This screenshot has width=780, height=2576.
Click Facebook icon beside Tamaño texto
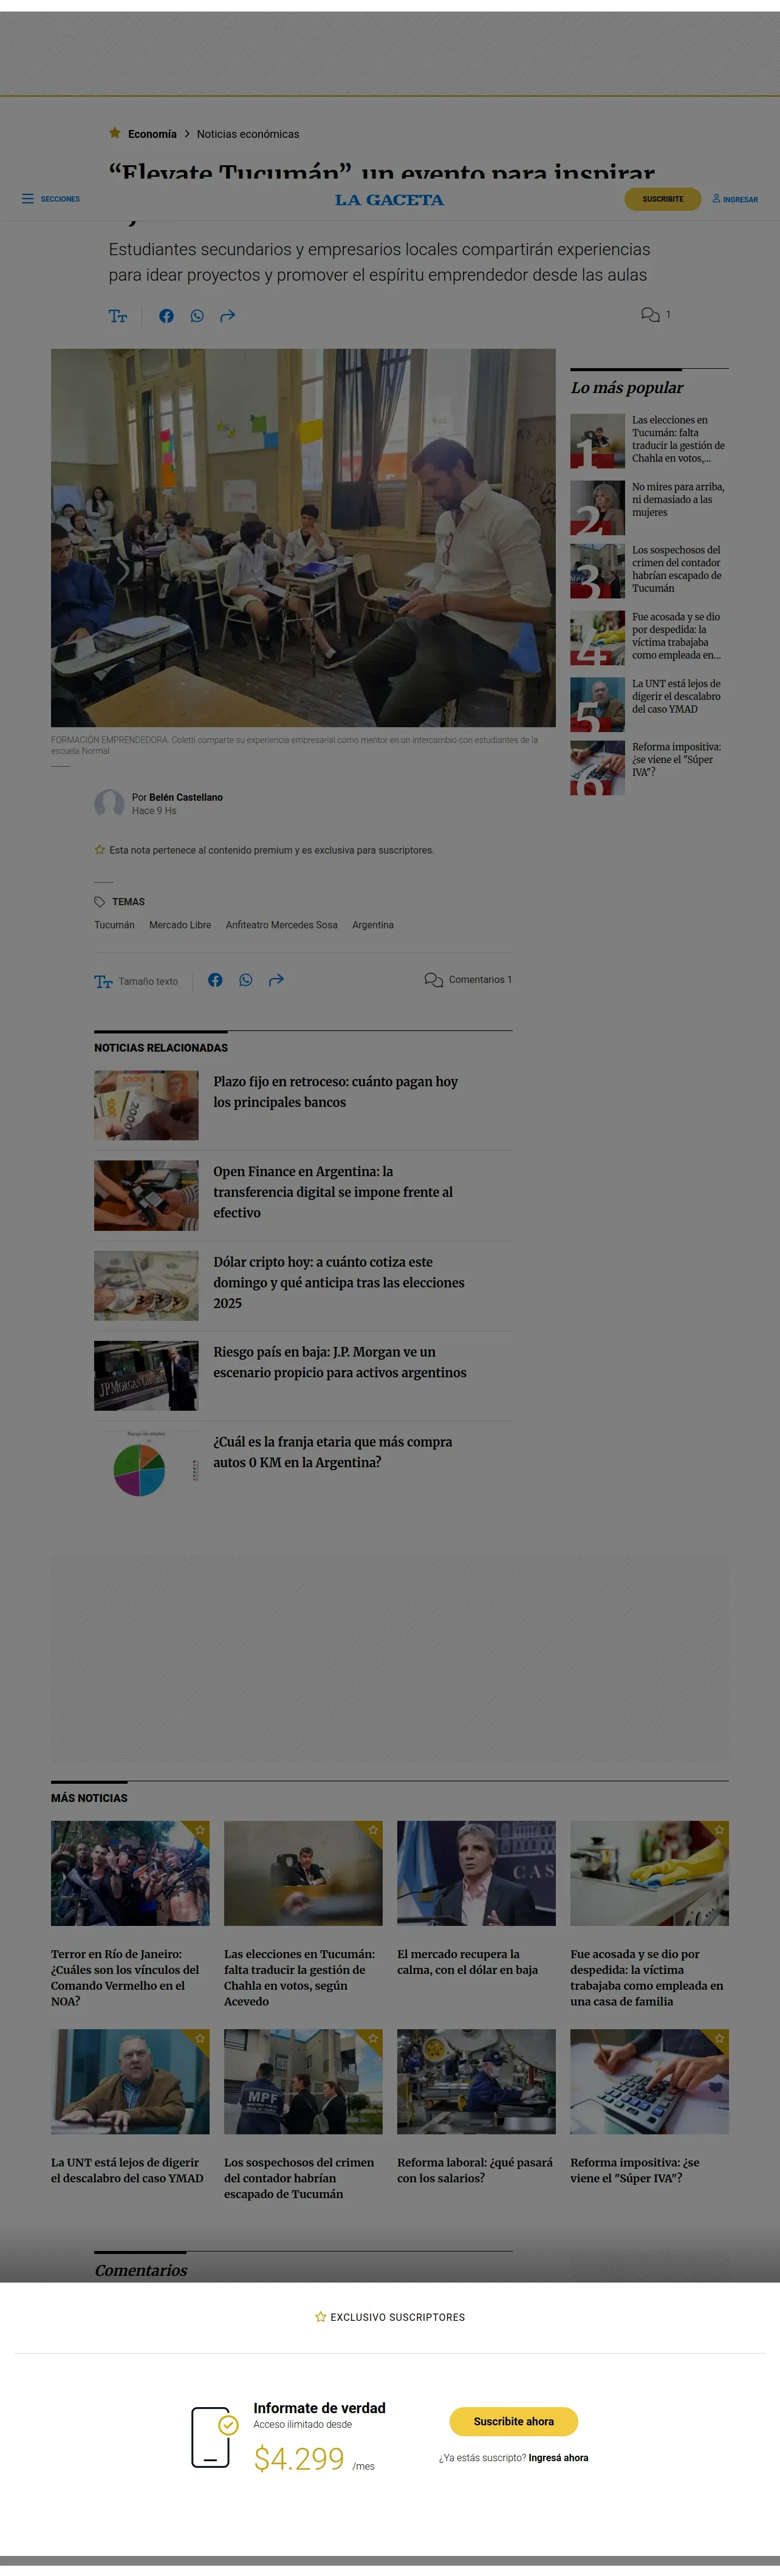[x=215, y=980]
